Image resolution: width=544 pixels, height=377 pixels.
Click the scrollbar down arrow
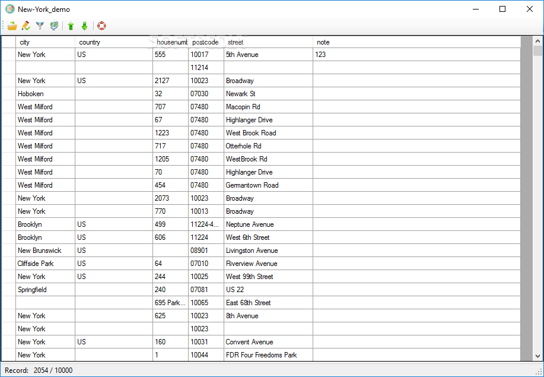click(537, 356)
